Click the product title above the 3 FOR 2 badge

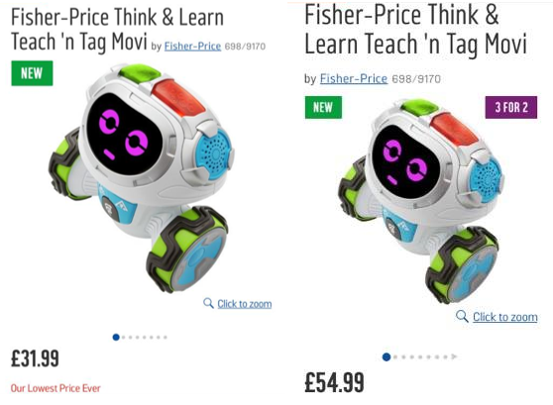415,29
